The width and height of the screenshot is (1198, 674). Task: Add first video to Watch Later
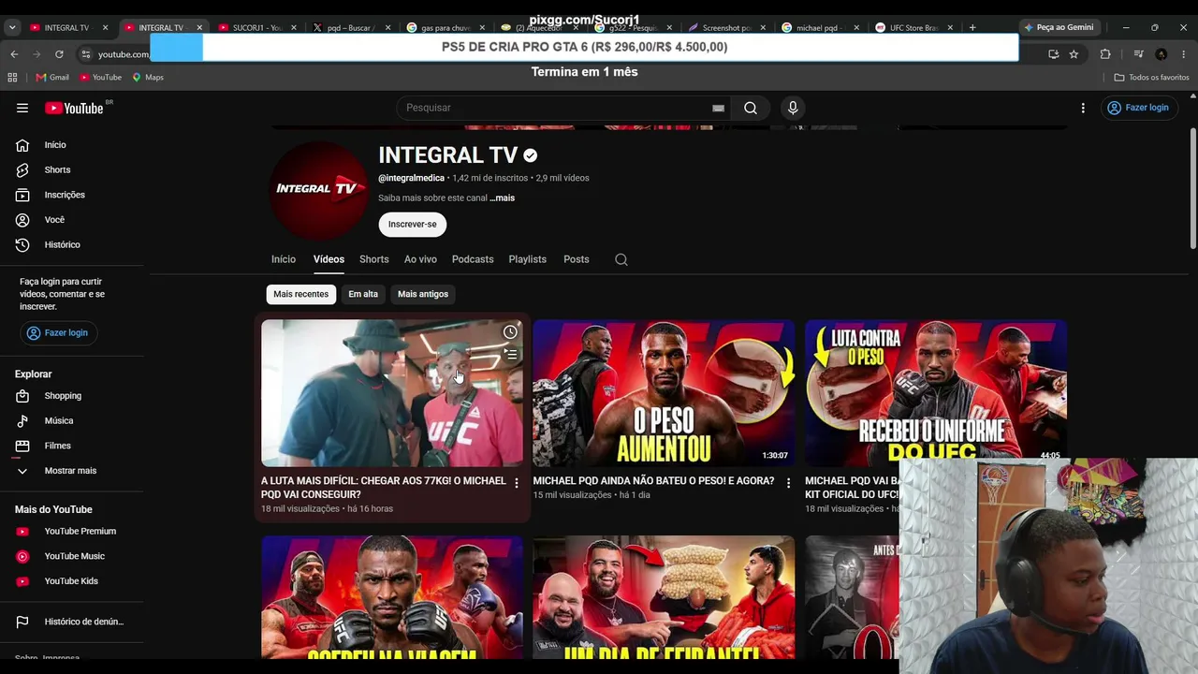point(510,332)
